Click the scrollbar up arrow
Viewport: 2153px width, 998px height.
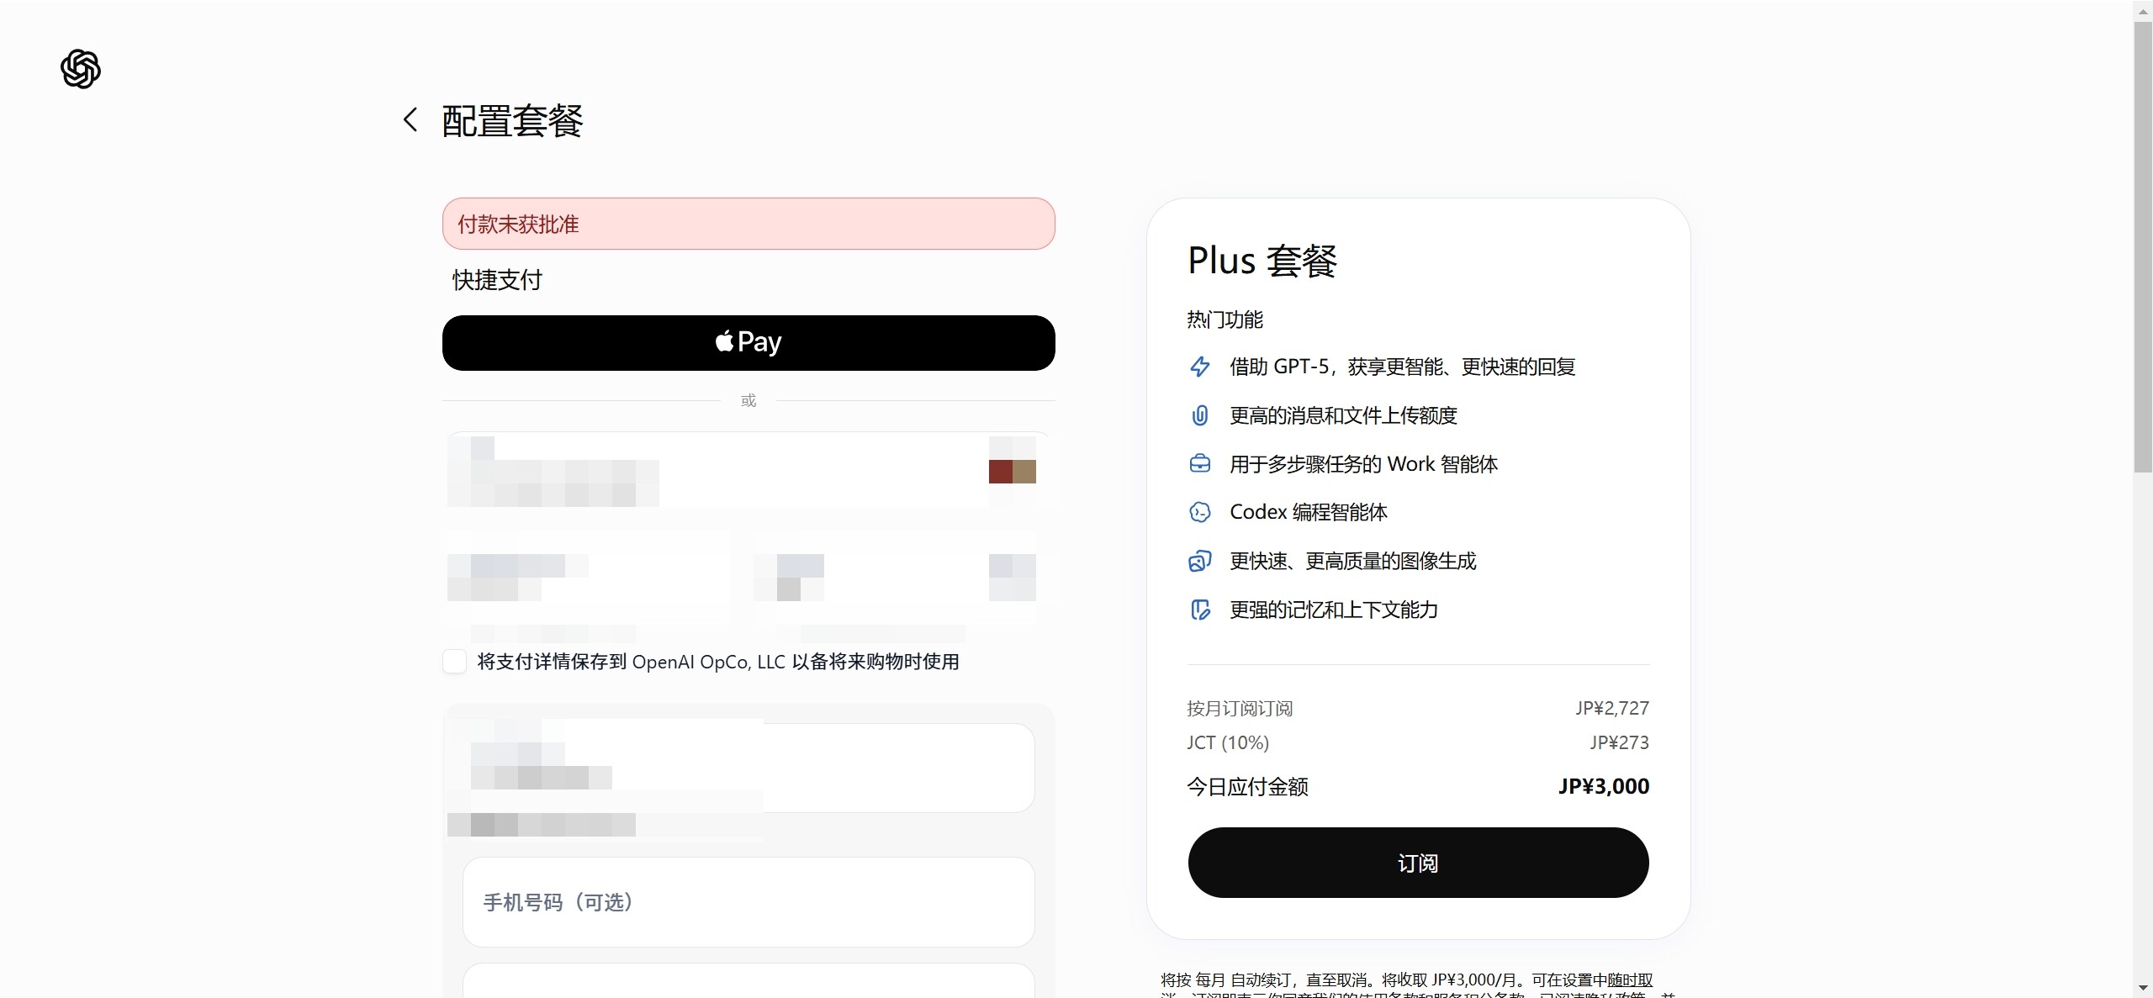2143,10
